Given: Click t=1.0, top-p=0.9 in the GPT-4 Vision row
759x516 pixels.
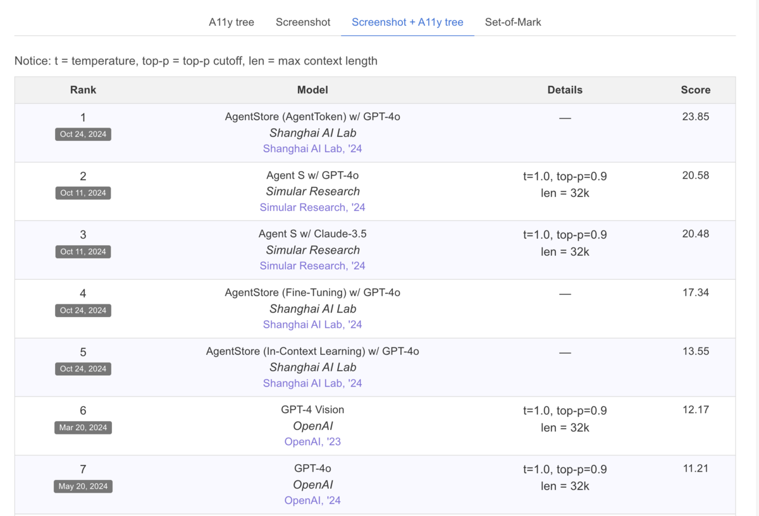Looking at the screenshot, I should pyautogui.click(x=565, y=411).
